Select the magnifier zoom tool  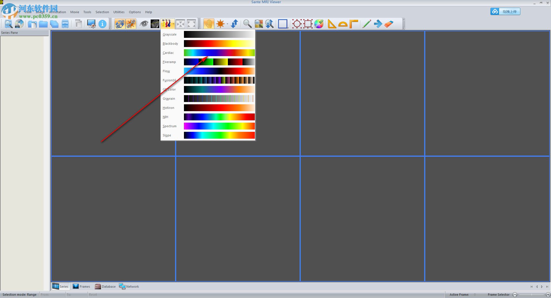247,24
